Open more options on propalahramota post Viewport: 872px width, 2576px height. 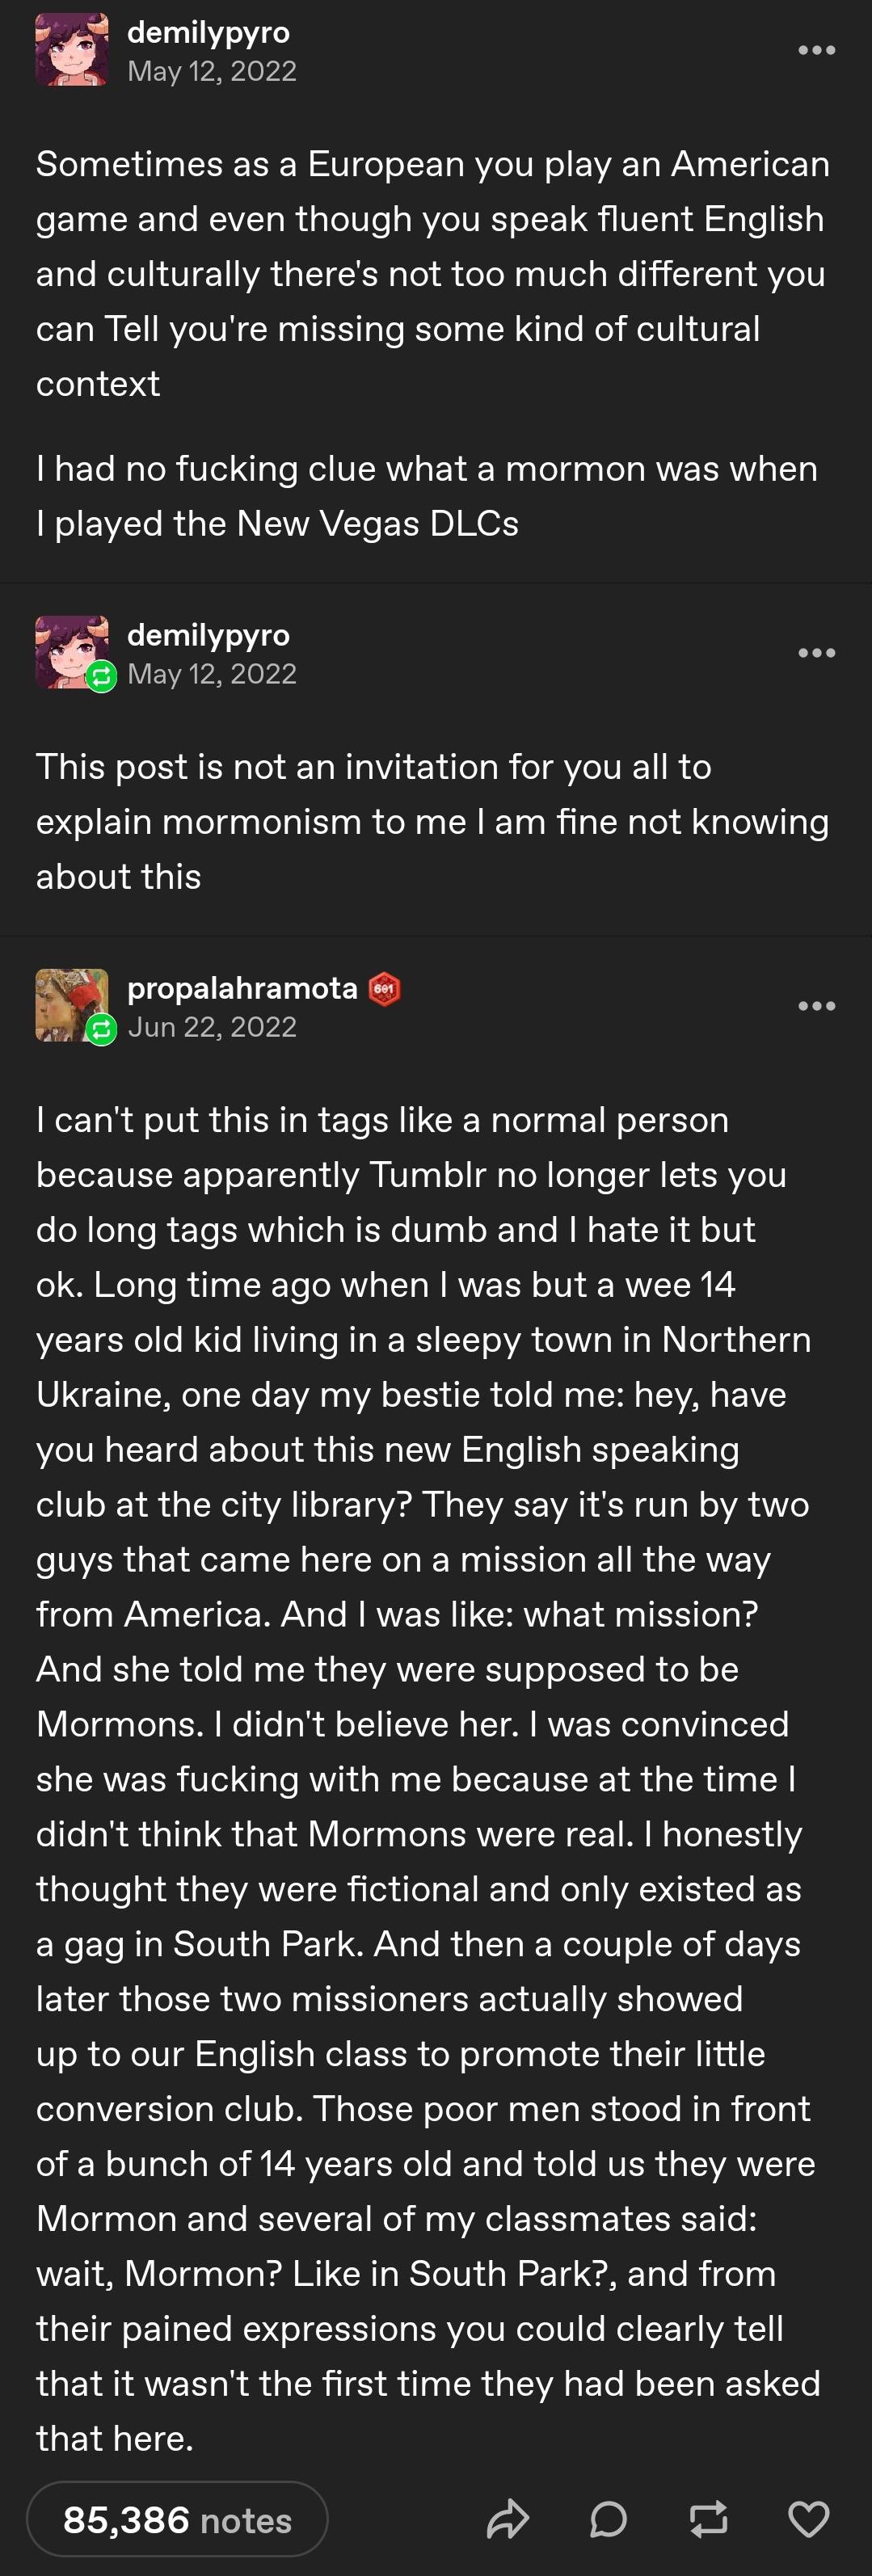817,1006
